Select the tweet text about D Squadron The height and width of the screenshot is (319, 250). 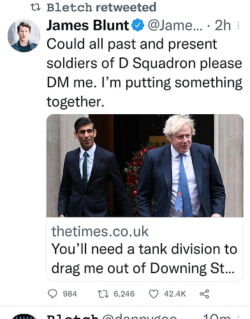pyautogui.click(x=144, y=73)
